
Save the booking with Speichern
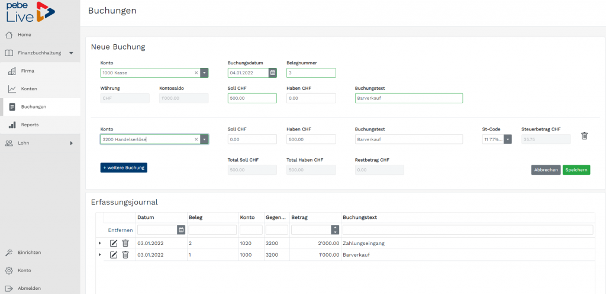click(x=576, y=170)
